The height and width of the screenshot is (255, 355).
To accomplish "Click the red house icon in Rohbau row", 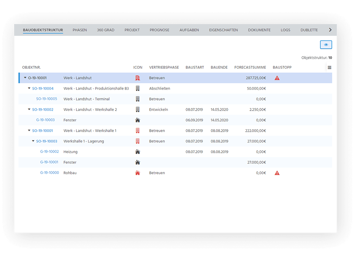I will coord(137,173).
